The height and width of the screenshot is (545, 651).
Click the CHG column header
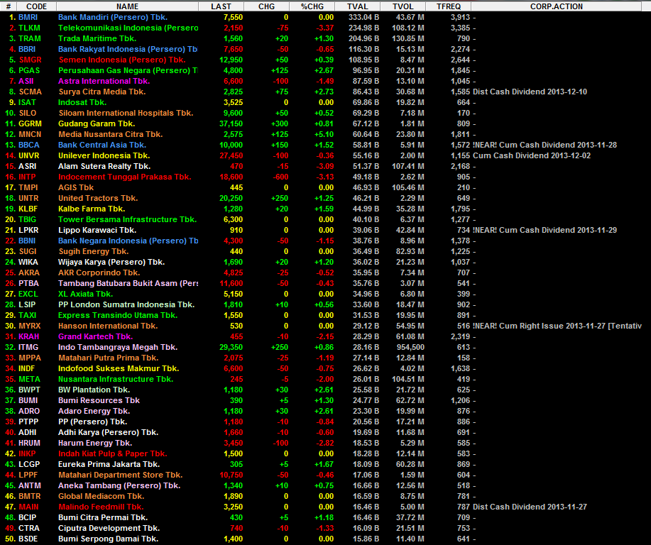tap(266, 6)
